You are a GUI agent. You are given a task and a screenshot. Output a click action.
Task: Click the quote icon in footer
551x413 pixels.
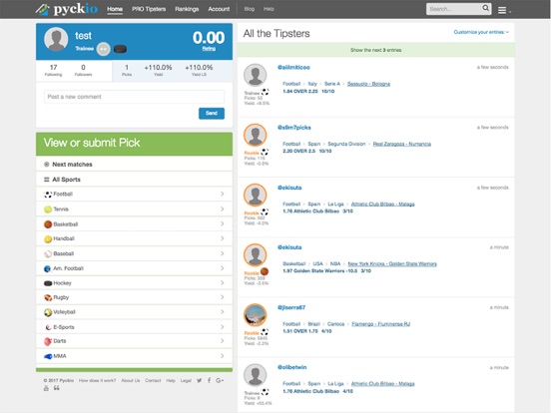point(57,388)
